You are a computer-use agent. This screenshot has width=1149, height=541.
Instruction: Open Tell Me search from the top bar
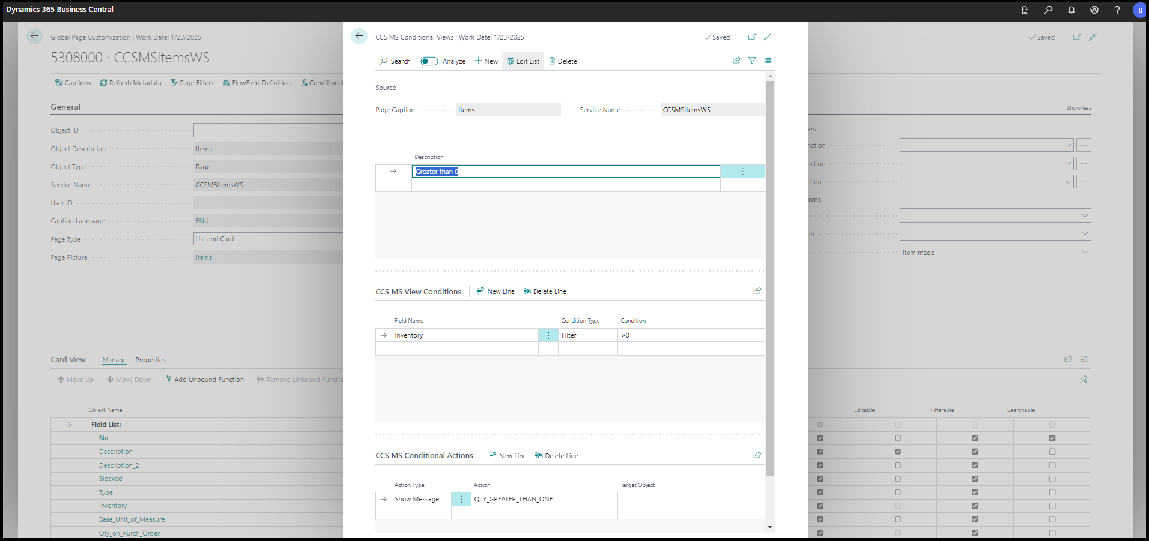(1047, 10)
